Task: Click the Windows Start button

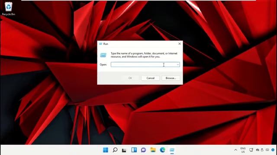Action: (x=106, y=150)
